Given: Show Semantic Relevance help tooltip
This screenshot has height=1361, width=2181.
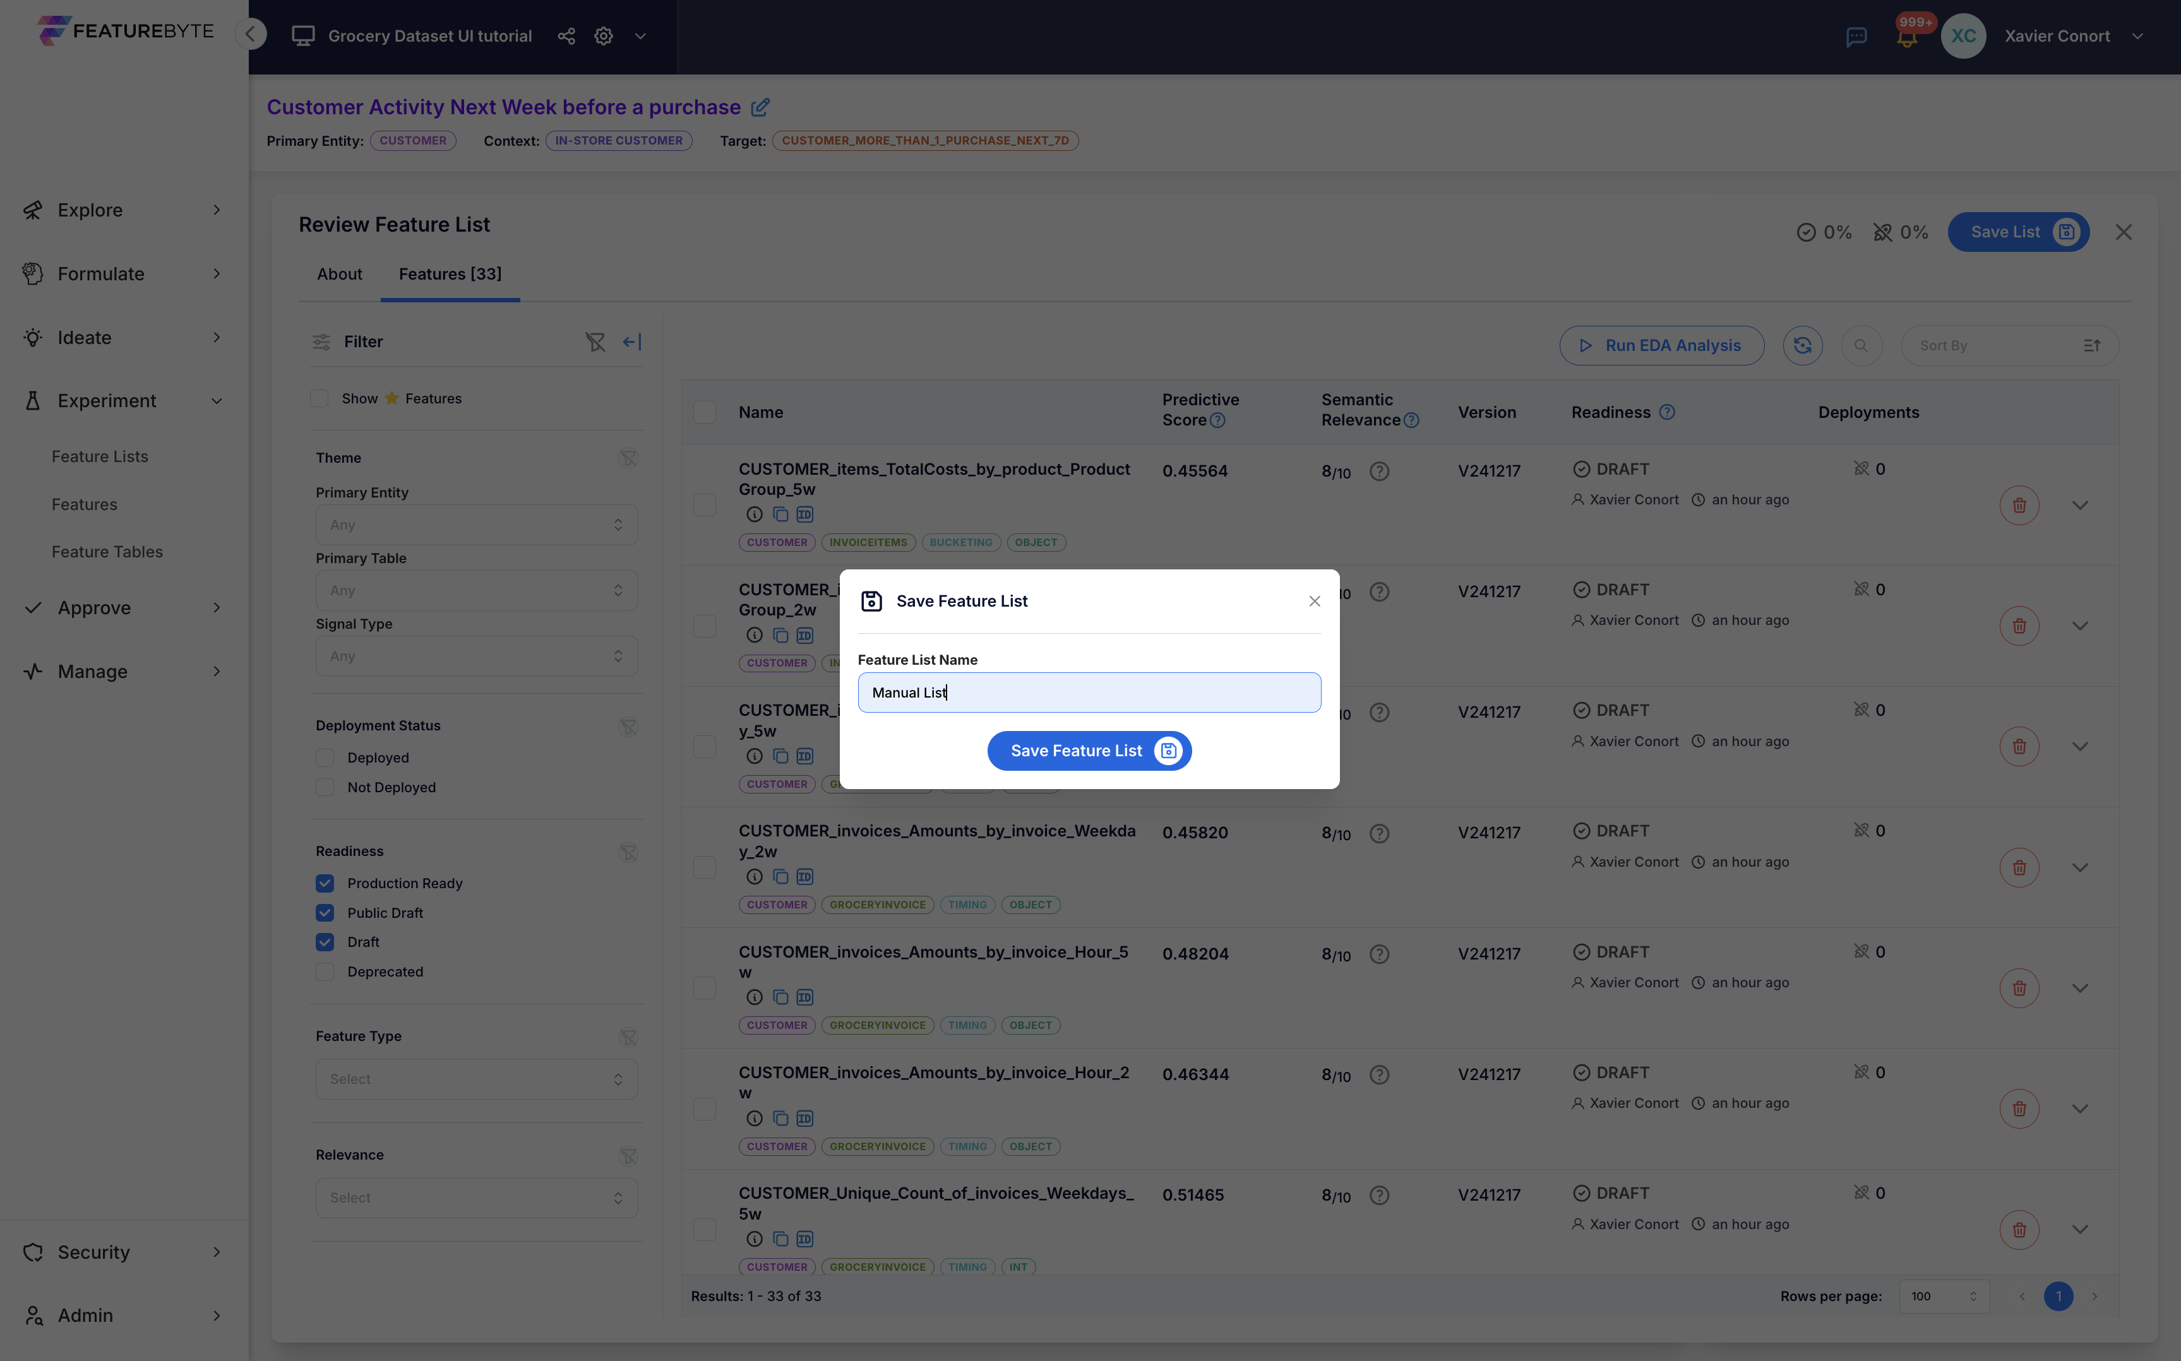Looking at the screenshot, I should point(1411,420).
